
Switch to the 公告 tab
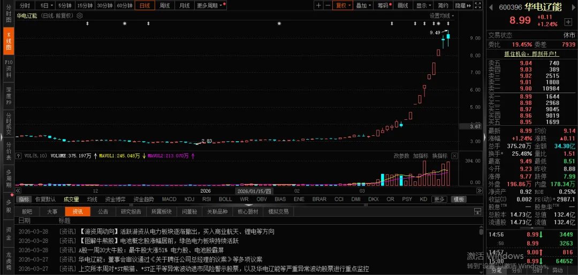(x=103, y=211)
